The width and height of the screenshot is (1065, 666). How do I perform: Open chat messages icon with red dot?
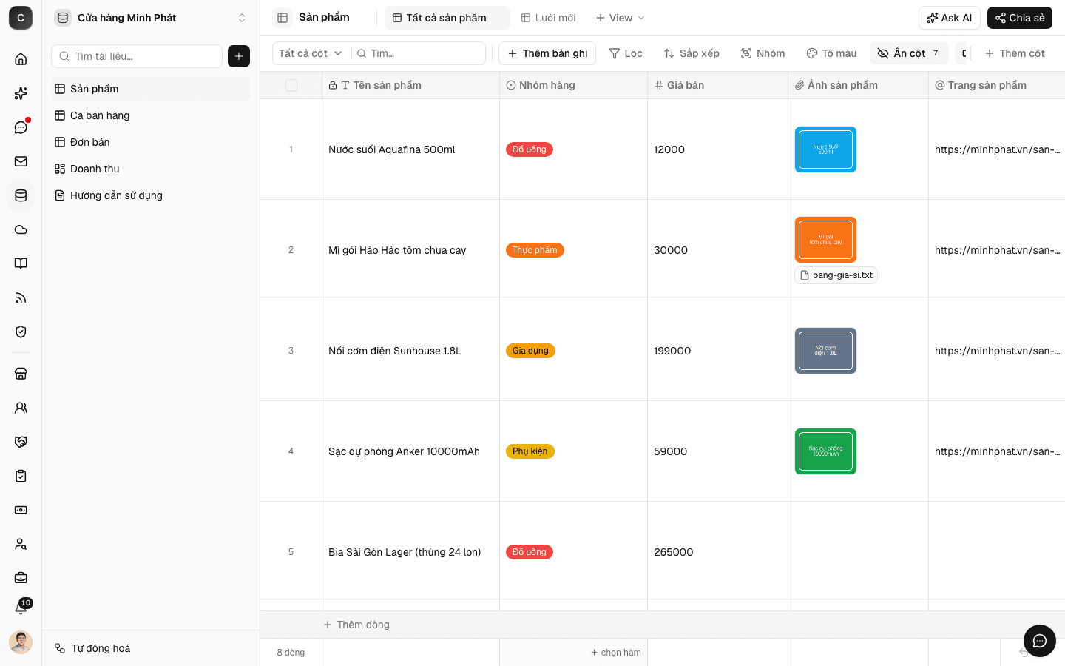[21, 127]
